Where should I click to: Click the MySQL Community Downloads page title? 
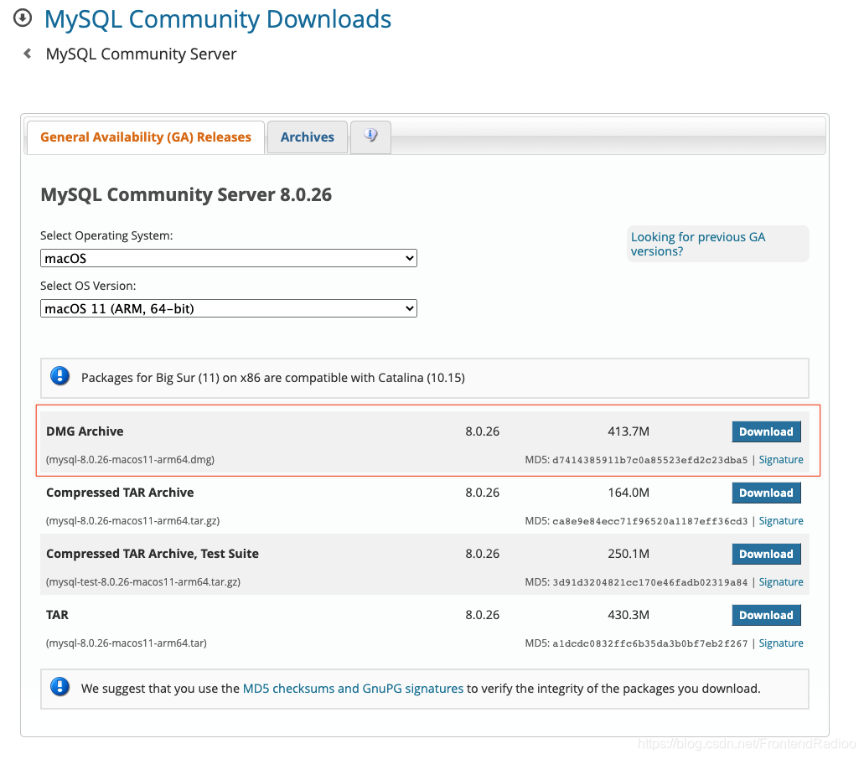[218, 19]
